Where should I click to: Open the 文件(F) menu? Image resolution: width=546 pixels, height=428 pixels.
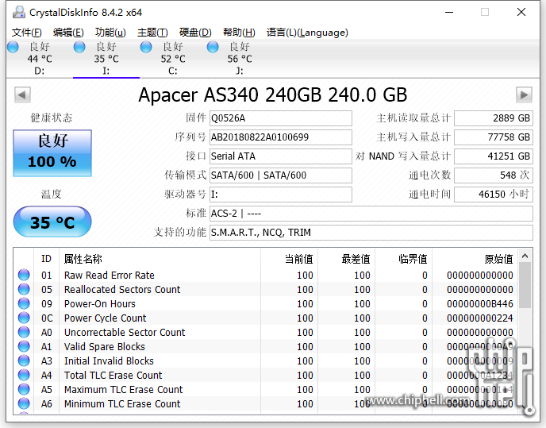tap(27, 33)
